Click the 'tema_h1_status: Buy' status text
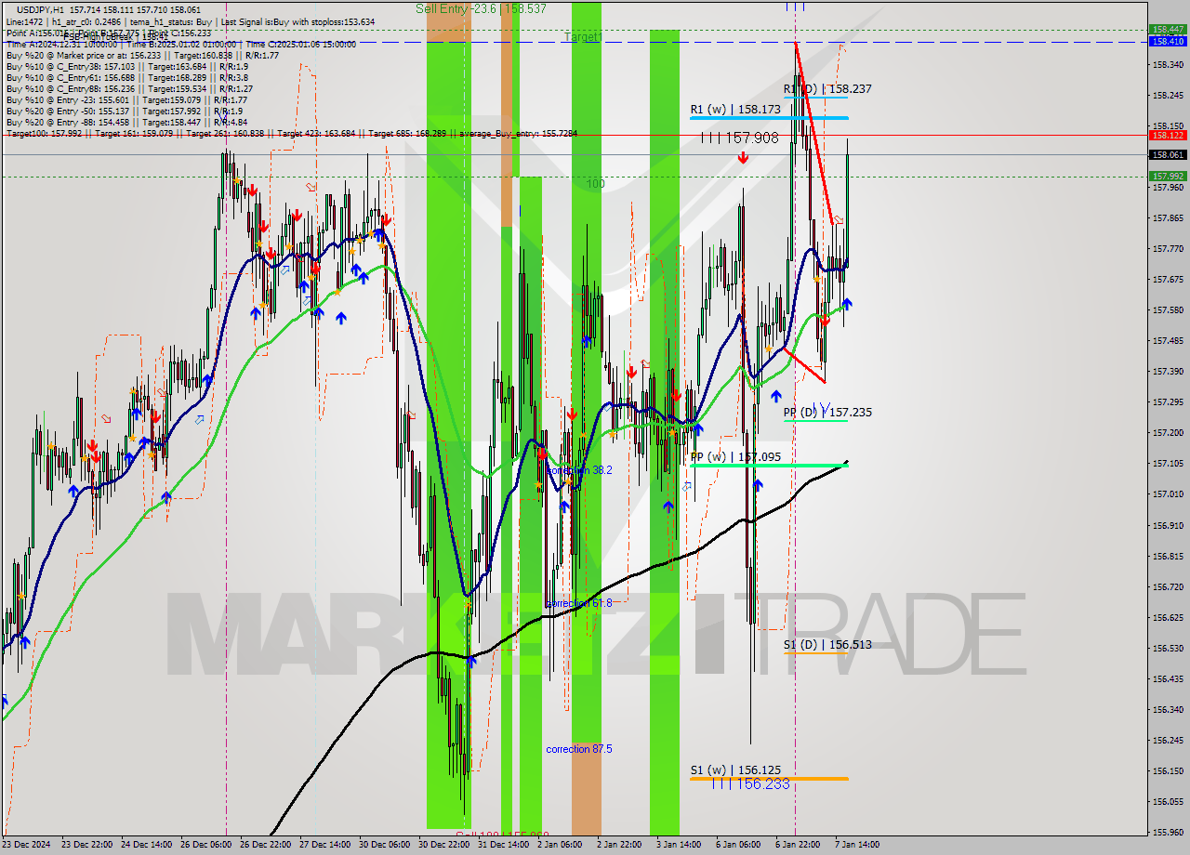This screenshot has height=855, width=1190. point(171,21)
